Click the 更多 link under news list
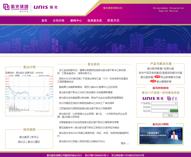The image size is (191, 157). 125,143
